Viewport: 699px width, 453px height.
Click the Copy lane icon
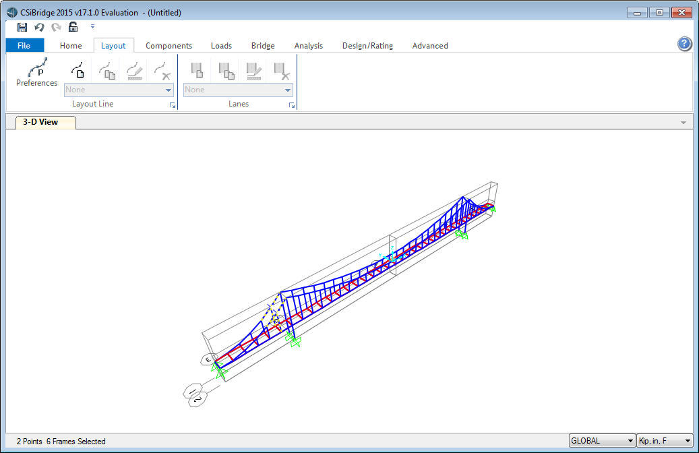(226, 71)
